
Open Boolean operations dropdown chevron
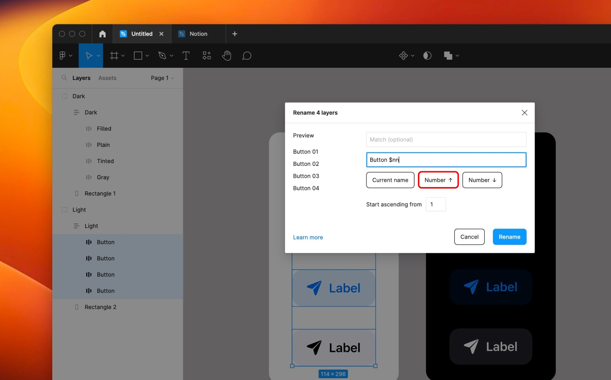coord(457,56)
